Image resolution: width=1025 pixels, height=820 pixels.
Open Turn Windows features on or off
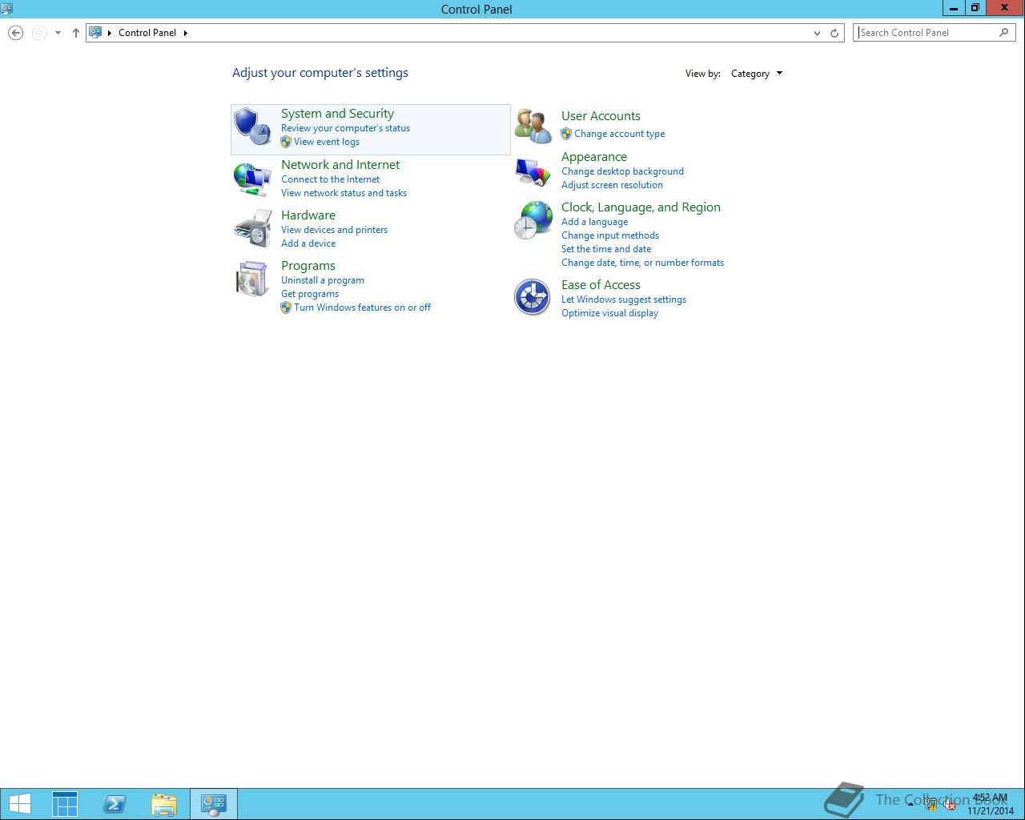pyautogui.click(x=362, y=307)
